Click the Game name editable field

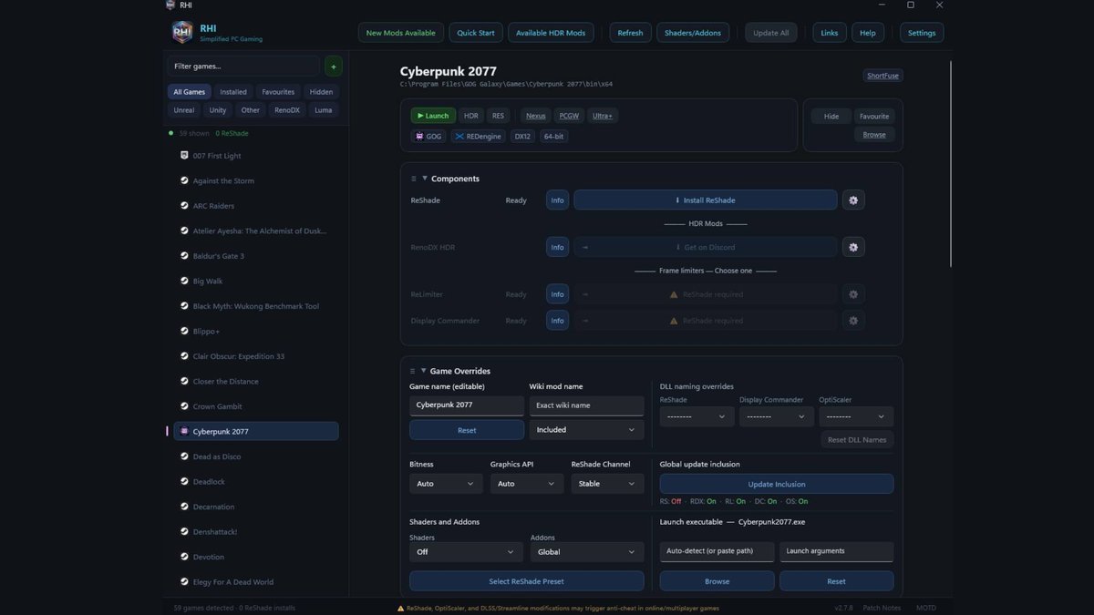(467, 405)
